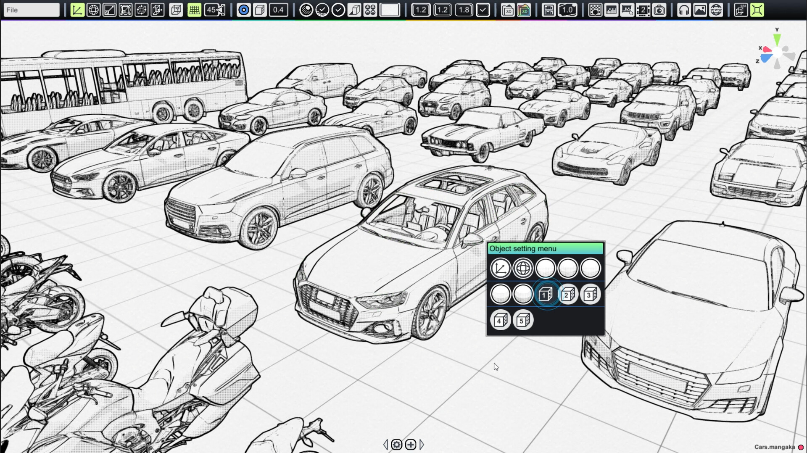Toggle the green axis move tool in toolbar
This screenshot has height=453, width=807.
tap(77, 10)
